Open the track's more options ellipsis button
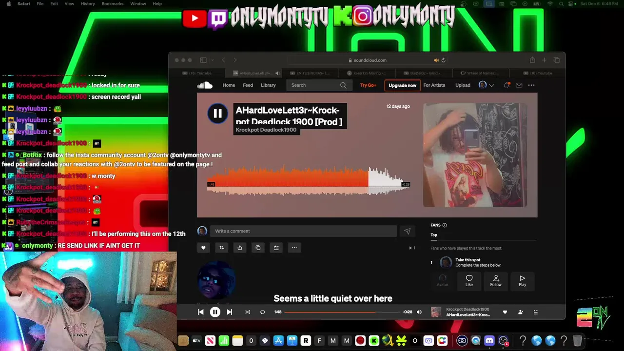Viewport: 624px width, 351px height. [x=294, y=248]
